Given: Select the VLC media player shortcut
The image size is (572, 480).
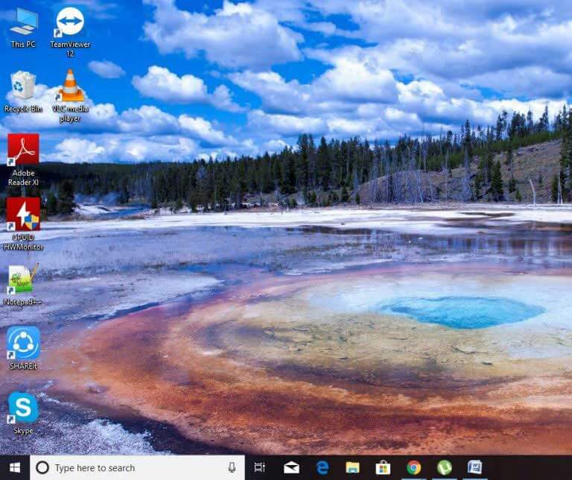Looking at the screenshot, I should (71, 95).
